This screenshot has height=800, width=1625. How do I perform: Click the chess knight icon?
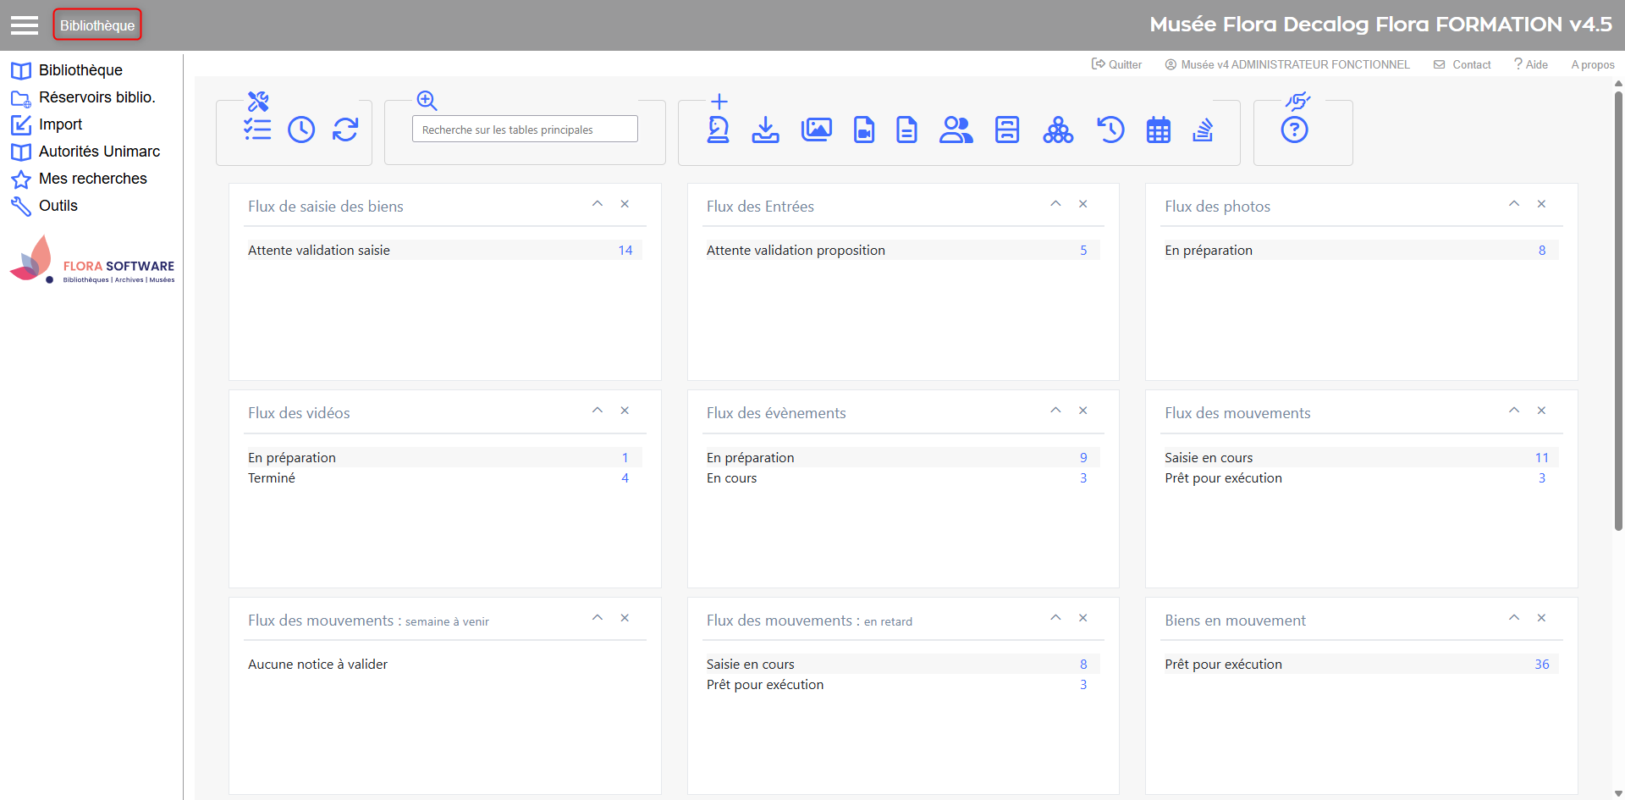tap(718, 130)
